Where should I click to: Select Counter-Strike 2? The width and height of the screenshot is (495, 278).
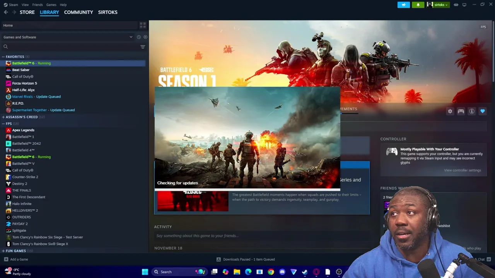click(25, 177)
